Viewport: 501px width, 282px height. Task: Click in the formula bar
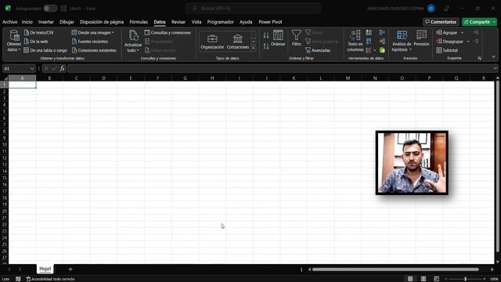coord(279,68)
